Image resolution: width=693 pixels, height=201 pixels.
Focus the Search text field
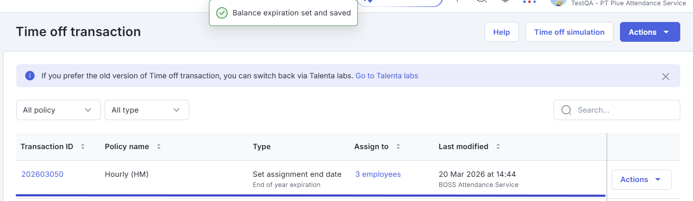625,110
